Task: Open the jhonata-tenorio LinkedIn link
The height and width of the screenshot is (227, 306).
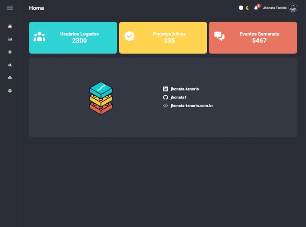Action: pyautogui.click(x=184, y=89)
